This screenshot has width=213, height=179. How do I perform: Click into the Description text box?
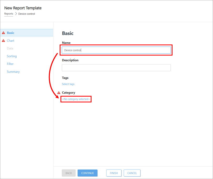point(116,68)
